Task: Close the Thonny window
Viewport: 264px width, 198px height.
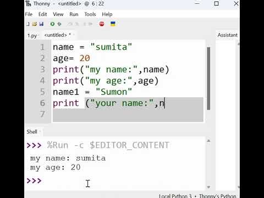Action: click(236, 3)
